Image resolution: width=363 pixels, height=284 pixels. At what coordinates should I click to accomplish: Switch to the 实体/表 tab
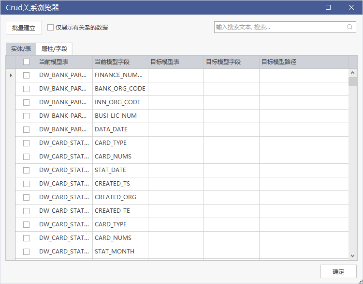tap(21, 49)
